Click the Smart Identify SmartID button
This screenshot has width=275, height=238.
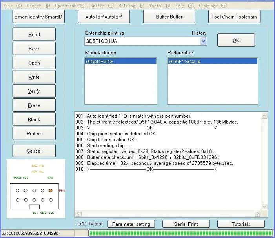(38, 17)
